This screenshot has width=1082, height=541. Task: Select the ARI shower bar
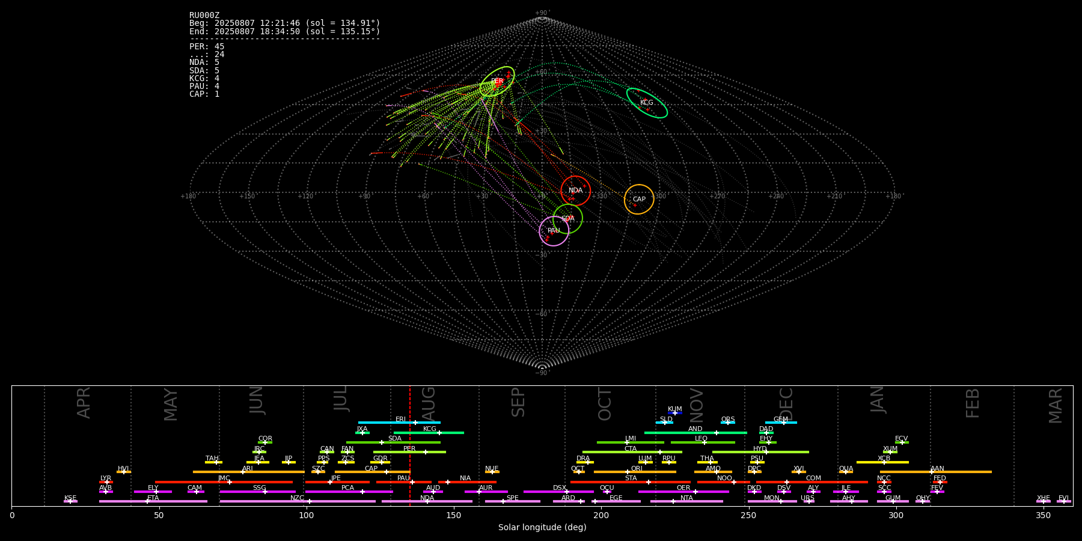click(x=249, y=472)
